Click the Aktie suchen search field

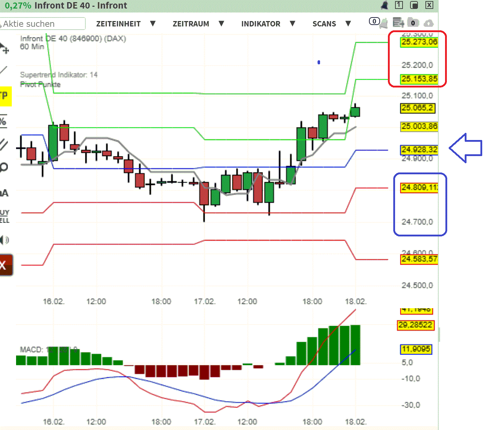point(43,24)
